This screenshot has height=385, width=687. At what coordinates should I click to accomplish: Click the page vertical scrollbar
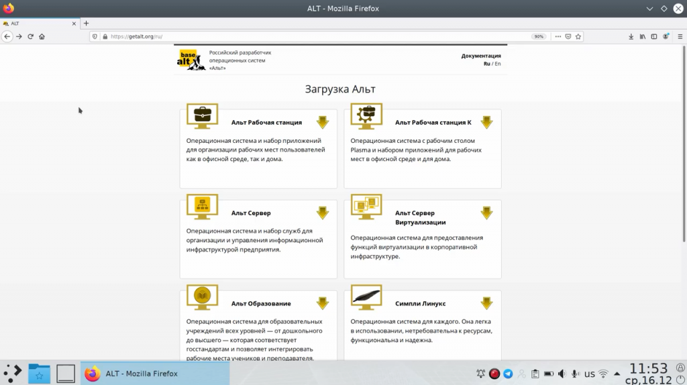684,144
